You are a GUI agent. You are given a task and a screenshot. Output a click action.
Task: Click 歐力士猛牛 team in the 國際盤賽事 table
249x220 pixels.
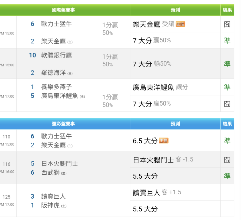pos(56,24)
